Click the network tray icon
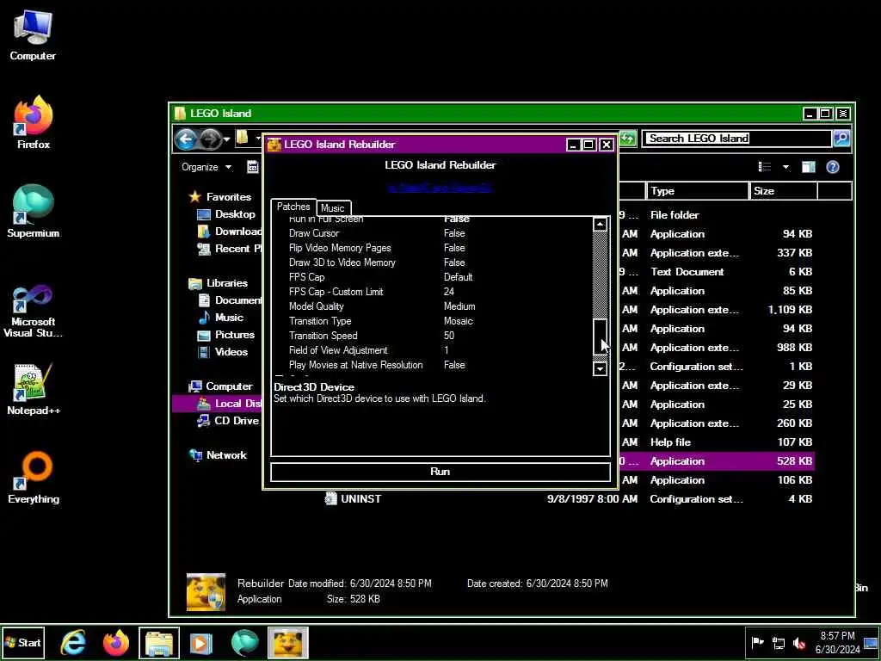 click(x=779, y=643)
